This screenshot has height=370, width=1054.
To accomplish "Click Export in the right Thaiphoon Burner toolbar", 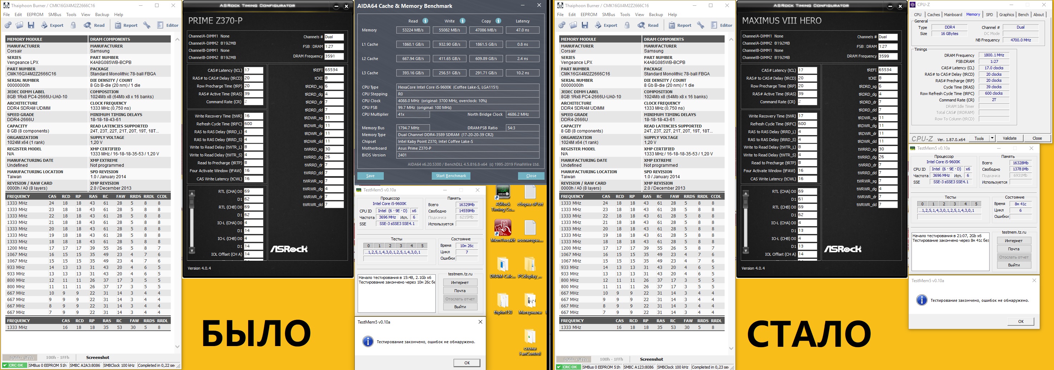I will coord(606,25).
